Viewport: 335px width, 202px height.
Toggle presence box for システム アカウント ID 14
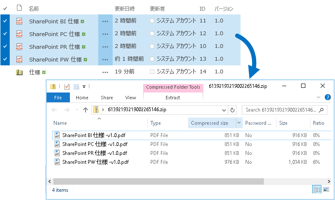click(152, 72)
